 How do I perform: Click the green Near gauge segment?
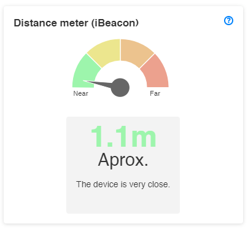click(85, 72)
